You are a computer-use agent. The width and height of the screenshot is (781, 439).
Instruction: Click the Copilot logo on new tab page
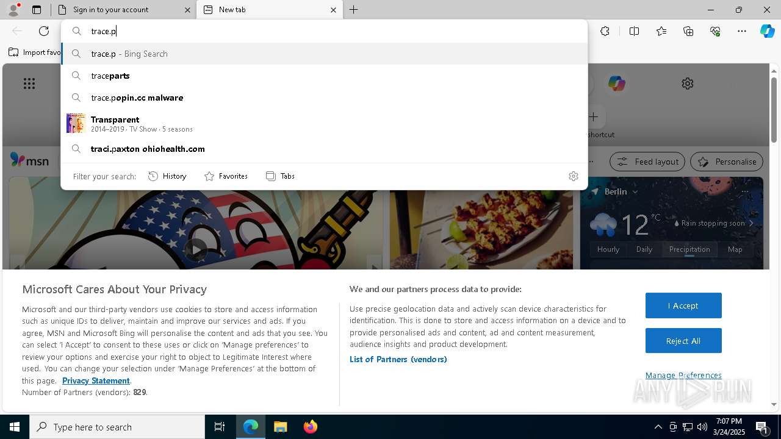(x=617, y=84)
